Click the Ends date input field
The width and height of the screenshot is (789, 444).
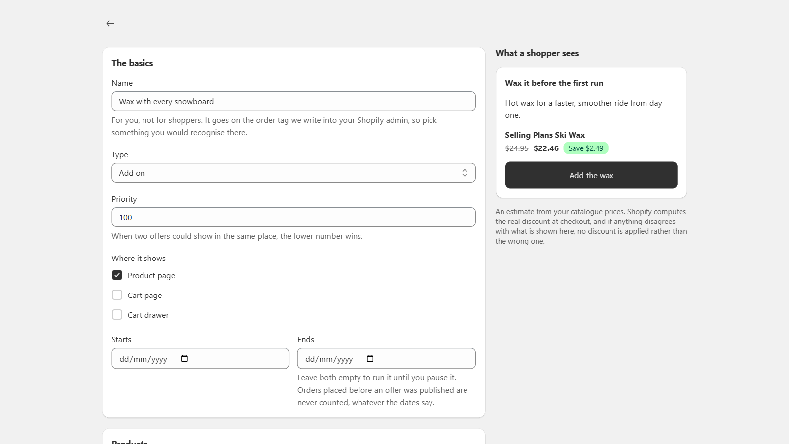tap(386, 359)
